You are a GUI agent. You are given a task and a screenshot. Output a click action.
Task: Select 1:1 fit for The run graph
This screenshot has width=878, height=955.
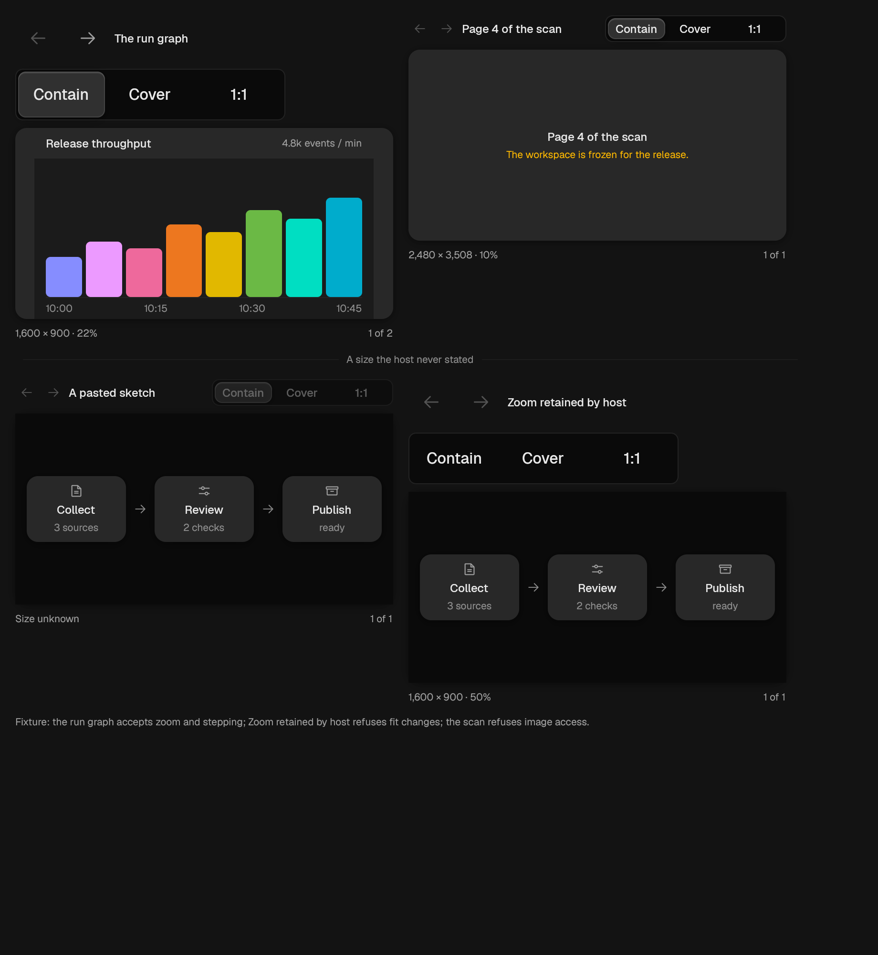point(239,95)
